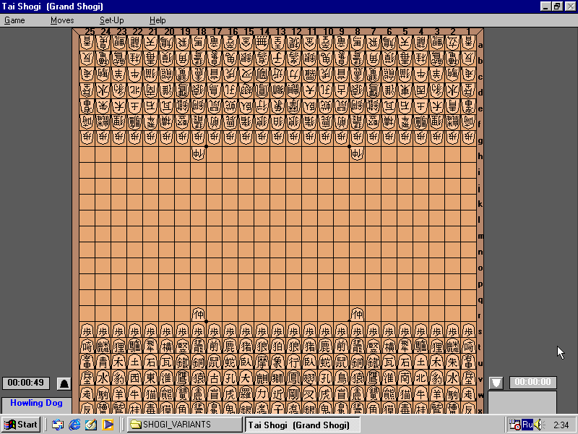Click the right clock showing 00:00:00
The width and height of the screenshot is (578, 434).
tap(533, 383)
